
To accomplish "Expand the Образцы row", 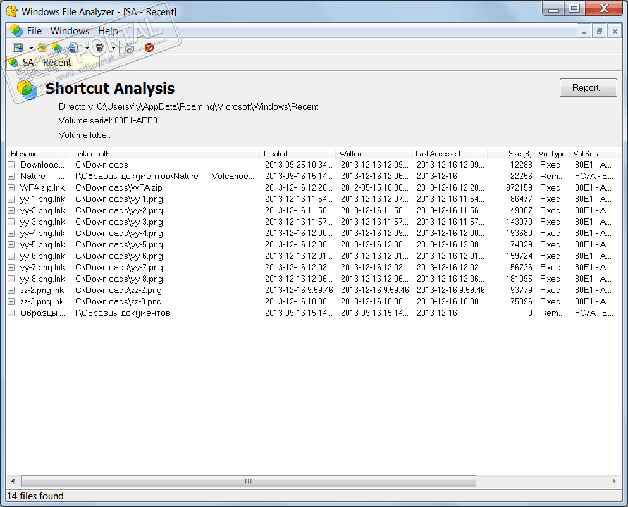I will (x=11, y=313).
